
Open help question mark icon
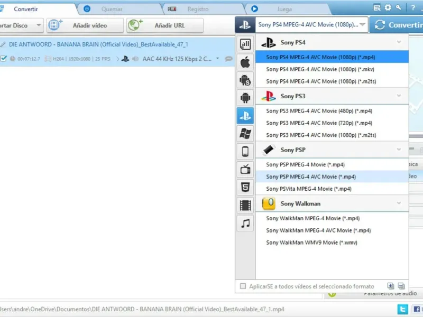click(x=413, y=8)
